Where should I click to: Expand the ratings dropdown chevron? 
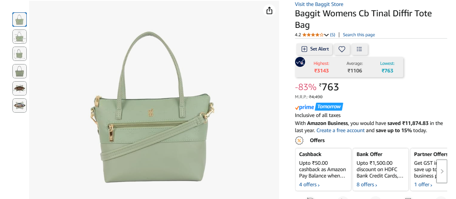tap(326, 35)
